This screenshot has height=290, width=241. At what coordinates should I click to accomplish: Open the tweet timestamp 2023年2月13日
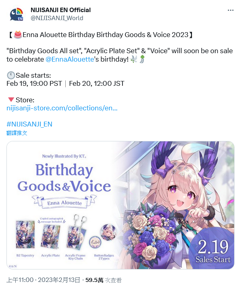point(59,280)
